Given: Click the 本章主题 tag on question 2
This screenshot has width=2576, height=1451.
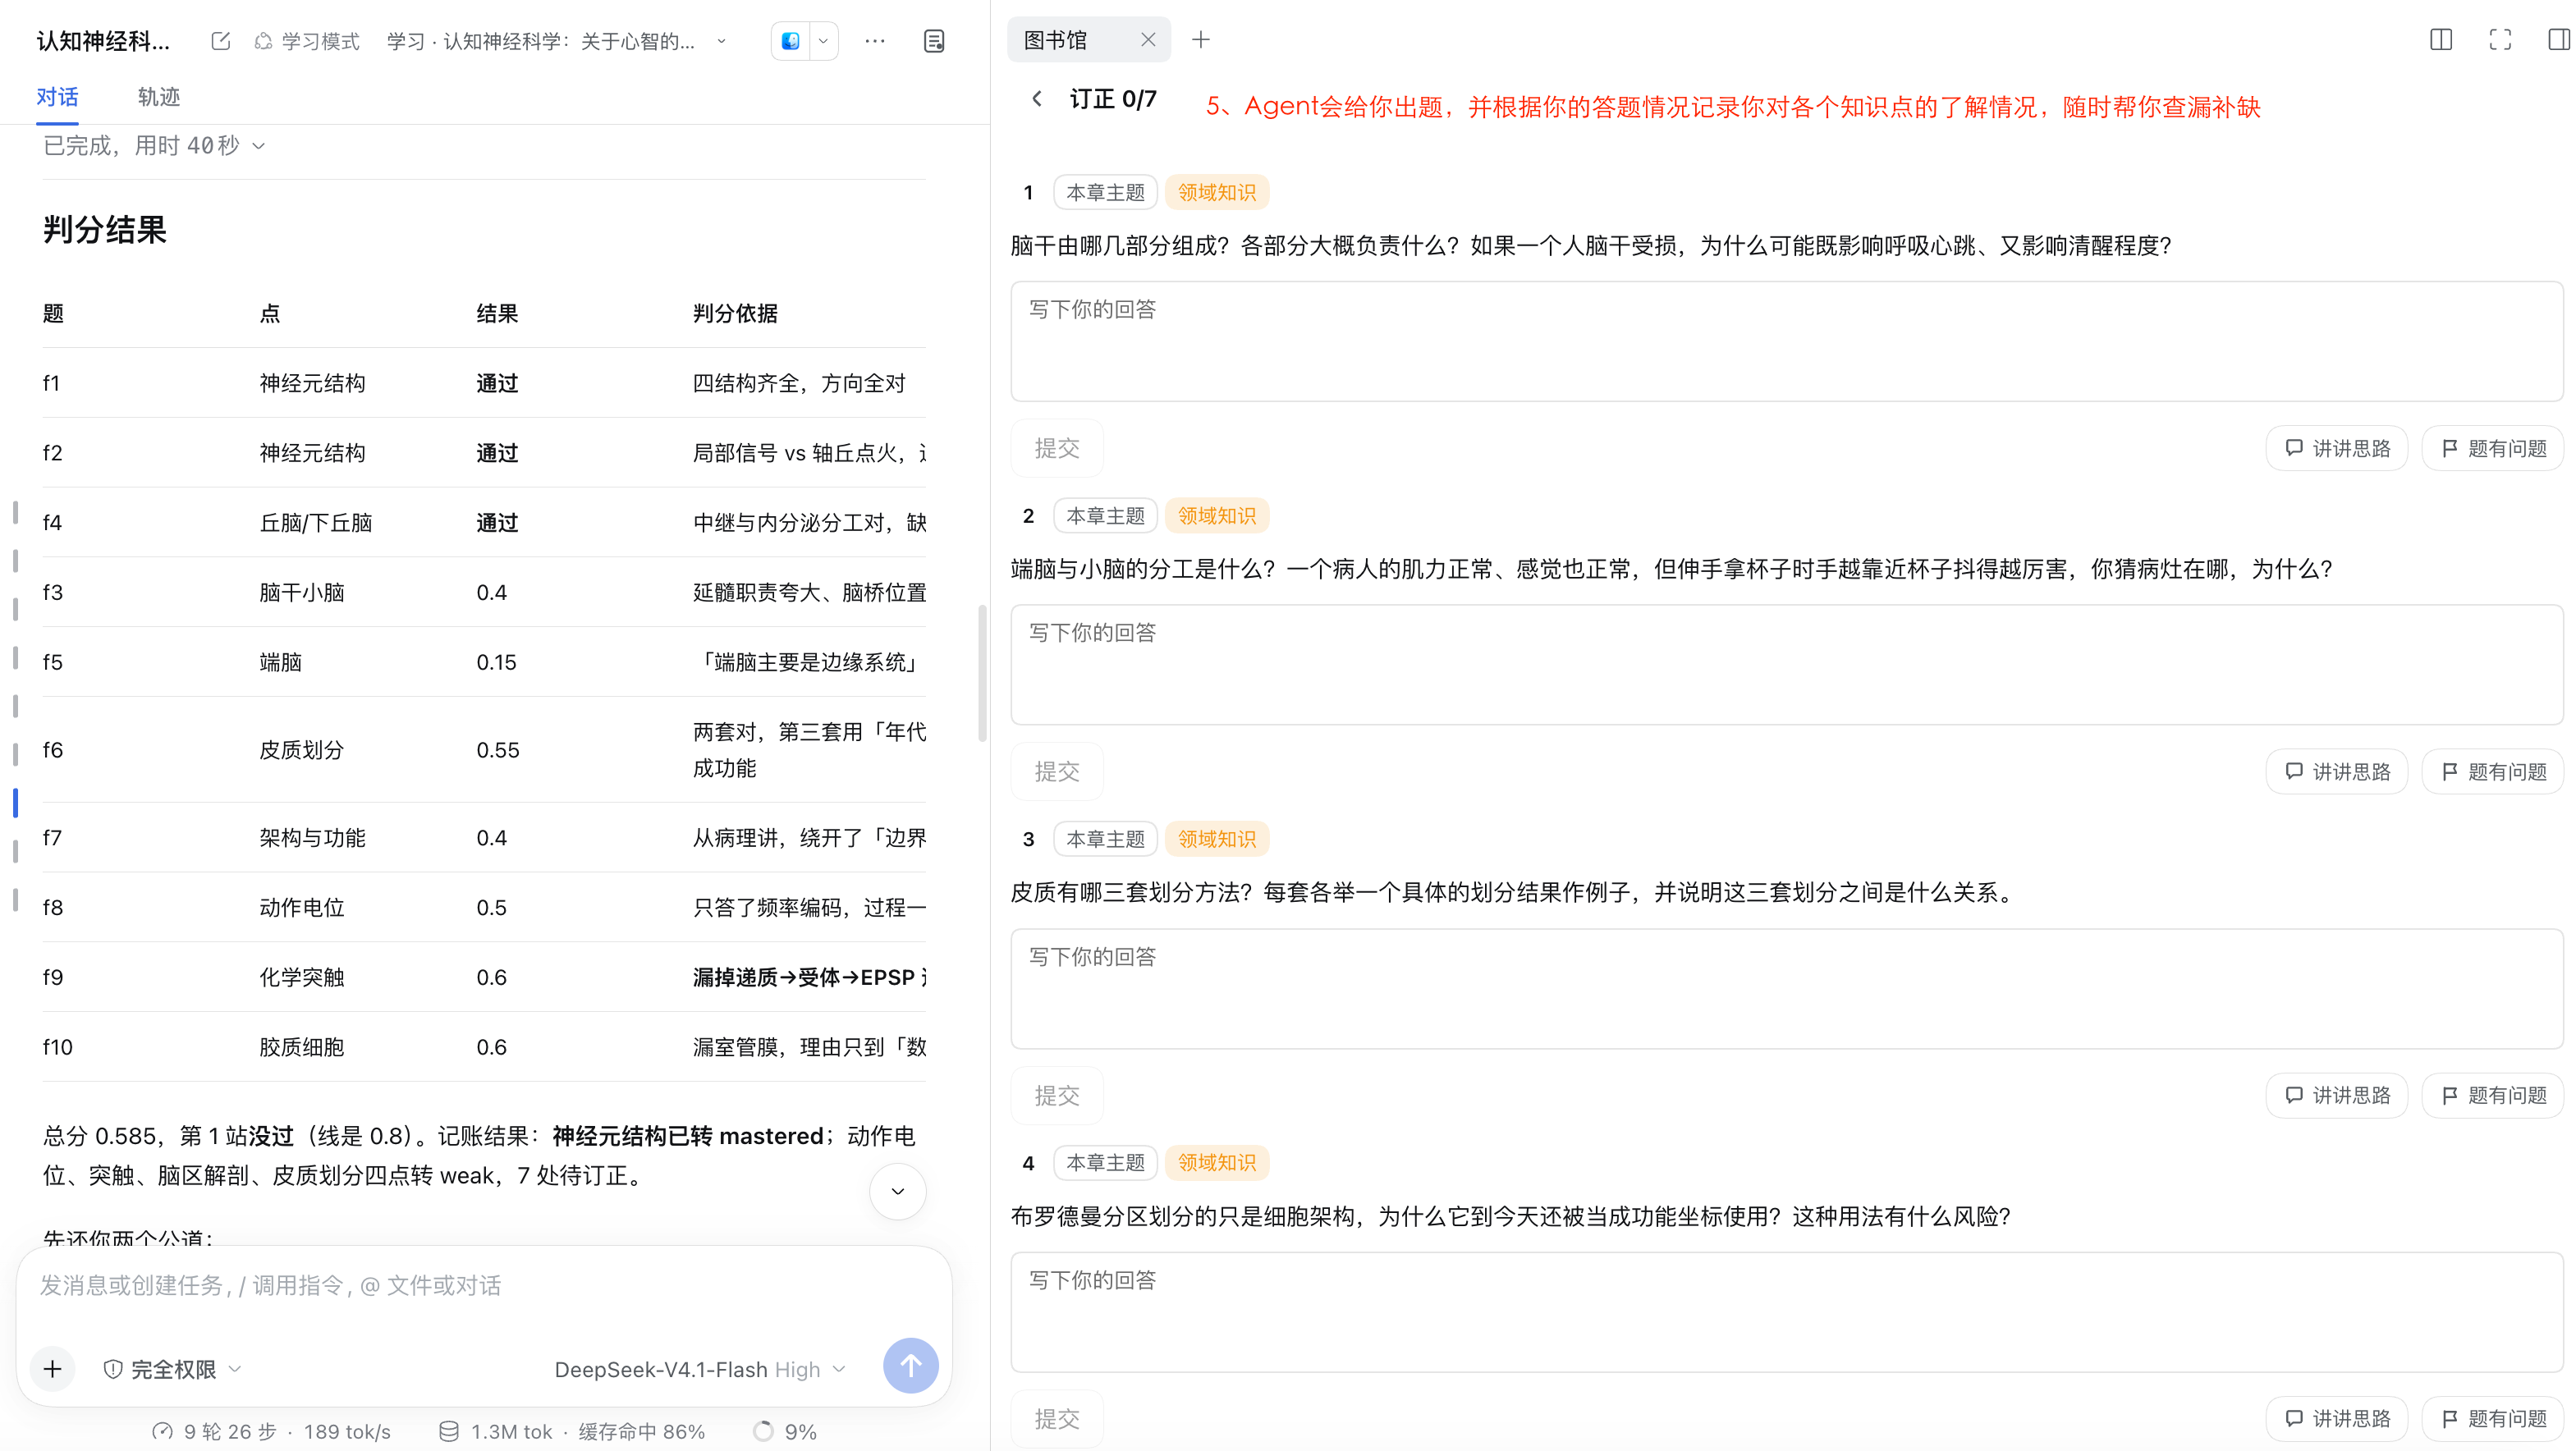Looking at the screenshot, I should [x=1105, y=515].
